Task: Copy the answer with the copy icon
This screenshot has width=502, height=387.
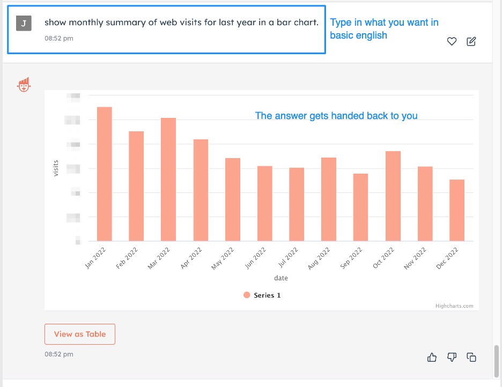Action: [471, 357]
